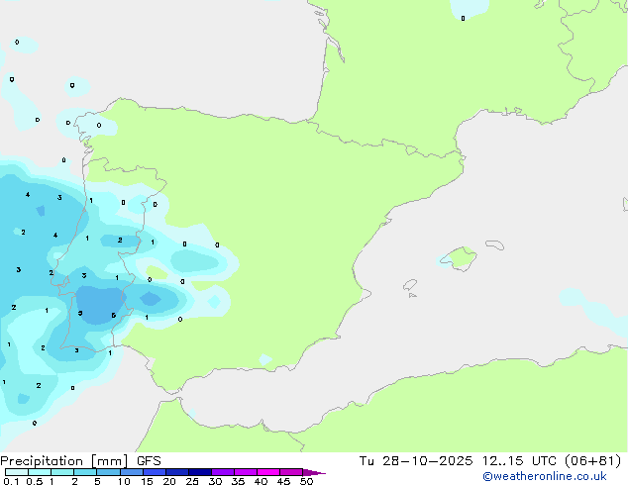Click the '(06+81)' forecast run text
The image size is (628, 485).
click(592, 461)
